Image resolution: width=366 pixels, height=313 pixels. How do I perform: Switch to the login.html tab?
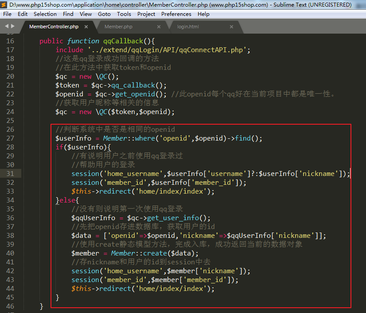coord(188,27)
